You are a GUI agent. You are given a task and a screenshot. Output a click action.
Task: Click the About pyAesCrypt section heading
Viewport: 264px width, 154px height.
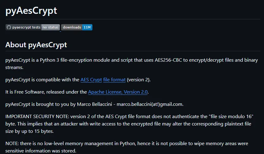pos(36,45)
